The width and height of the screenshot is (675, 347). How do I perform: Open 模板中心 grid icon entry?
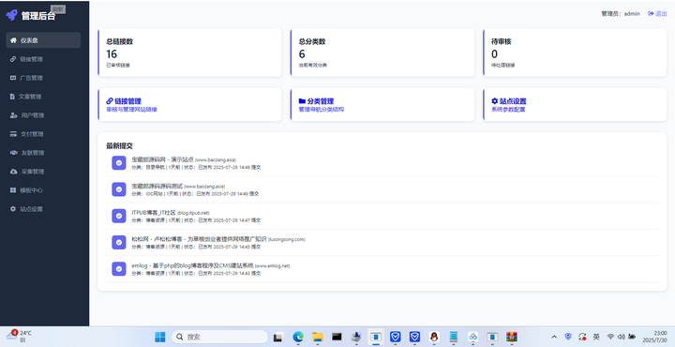43,190
